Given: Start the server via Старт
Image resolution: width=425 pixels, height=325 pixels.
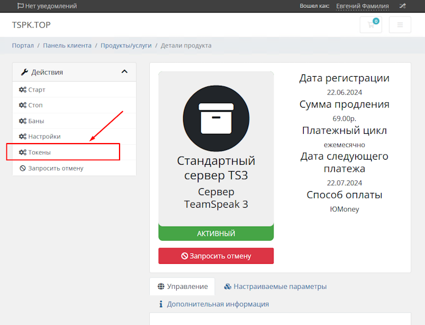Looking at the screenshot, I should pos(74,89).
